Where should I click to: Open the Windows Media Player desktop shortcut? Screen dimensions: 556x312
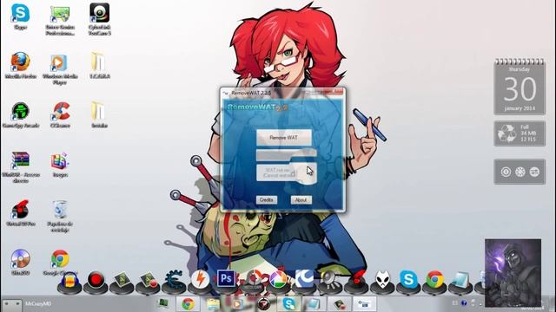tap(60, 69)
